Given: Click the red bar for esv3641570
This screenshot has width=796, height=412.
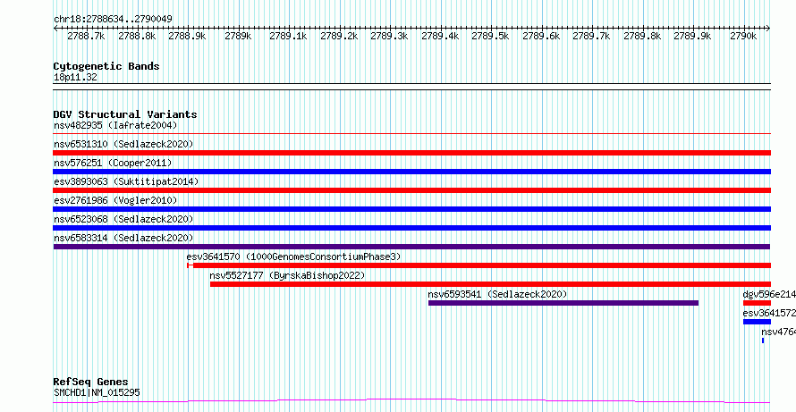Looking at the screenshot, I should coord(479,265).
